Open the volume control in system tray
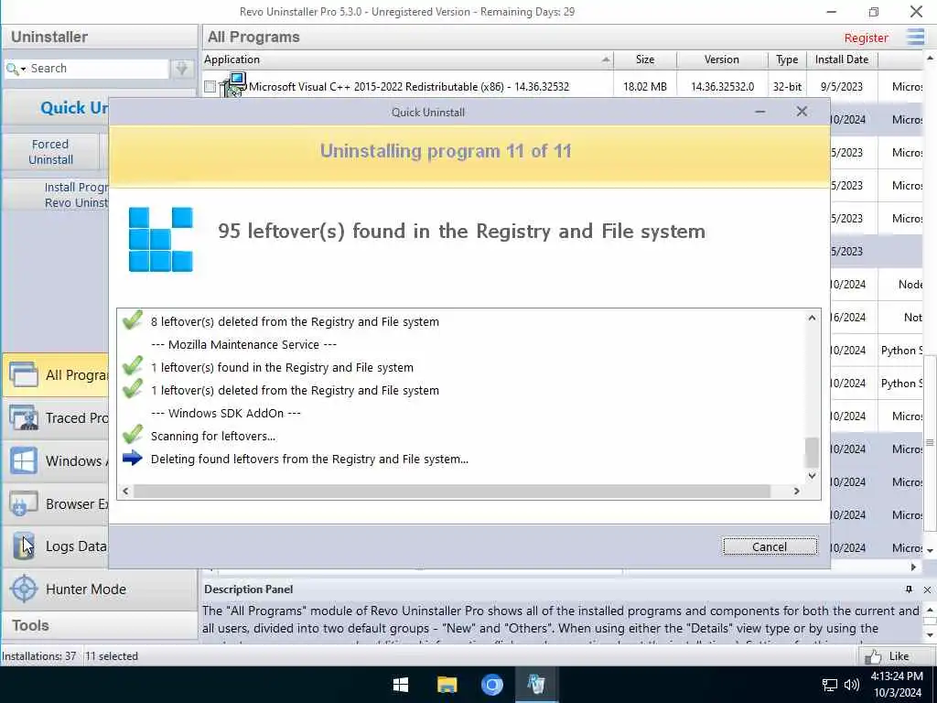Viewport: 937px width, 703px height. tap(852, 685)
